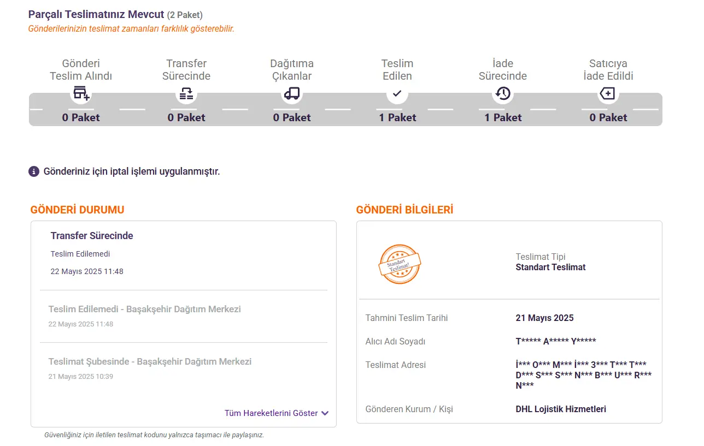Click the Standart Teslimat stamp image
The width and height of the screenshot is (704, 446).
pos(400,264)
